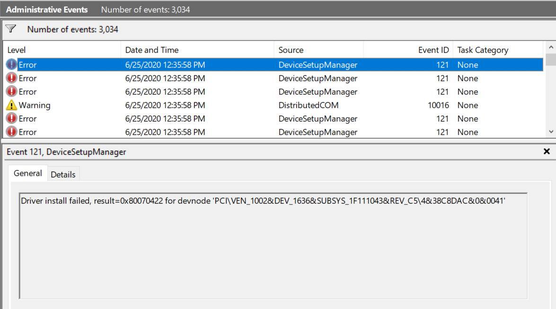Click the yellow Warning triangle icon
Screen dimensions: 556x309
12,106
